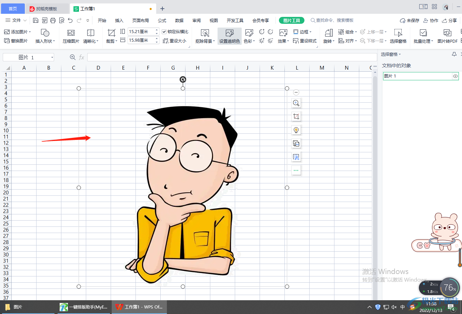
Task: Switch to 公式 ribbon tab
Action: pyautogui.click(x=162, y=20)
